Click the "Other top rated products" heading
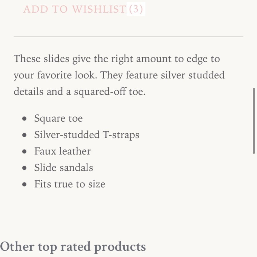 (73, 246)
